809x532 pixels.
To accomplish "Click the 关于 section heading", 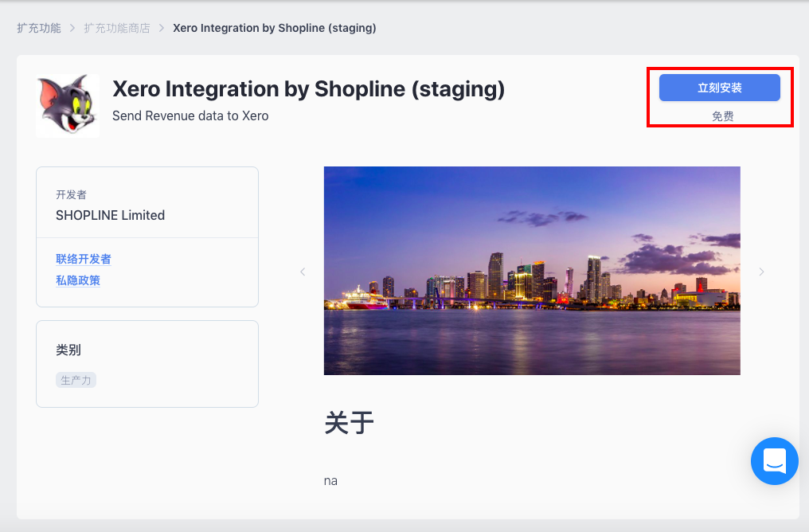I will pyautogui.click(x=350, y=423).
